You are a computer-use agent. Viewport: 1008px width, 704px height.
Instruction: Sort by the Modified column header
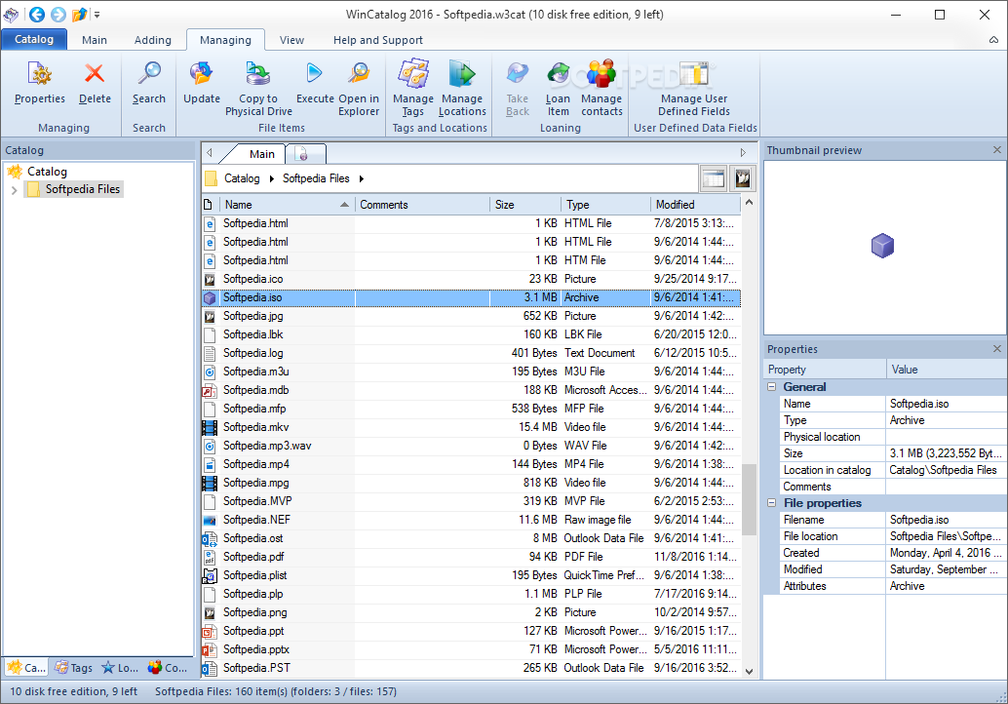coord(696,205)
